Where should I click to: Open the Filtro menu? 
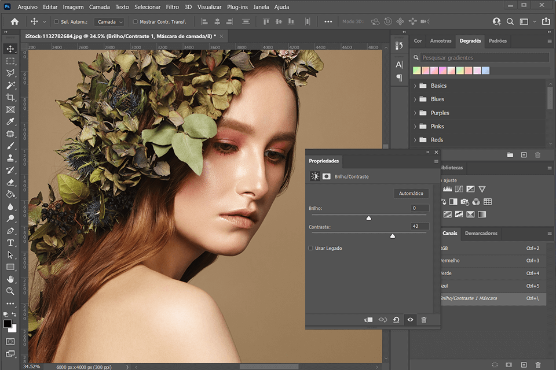(x=172, y=6)
